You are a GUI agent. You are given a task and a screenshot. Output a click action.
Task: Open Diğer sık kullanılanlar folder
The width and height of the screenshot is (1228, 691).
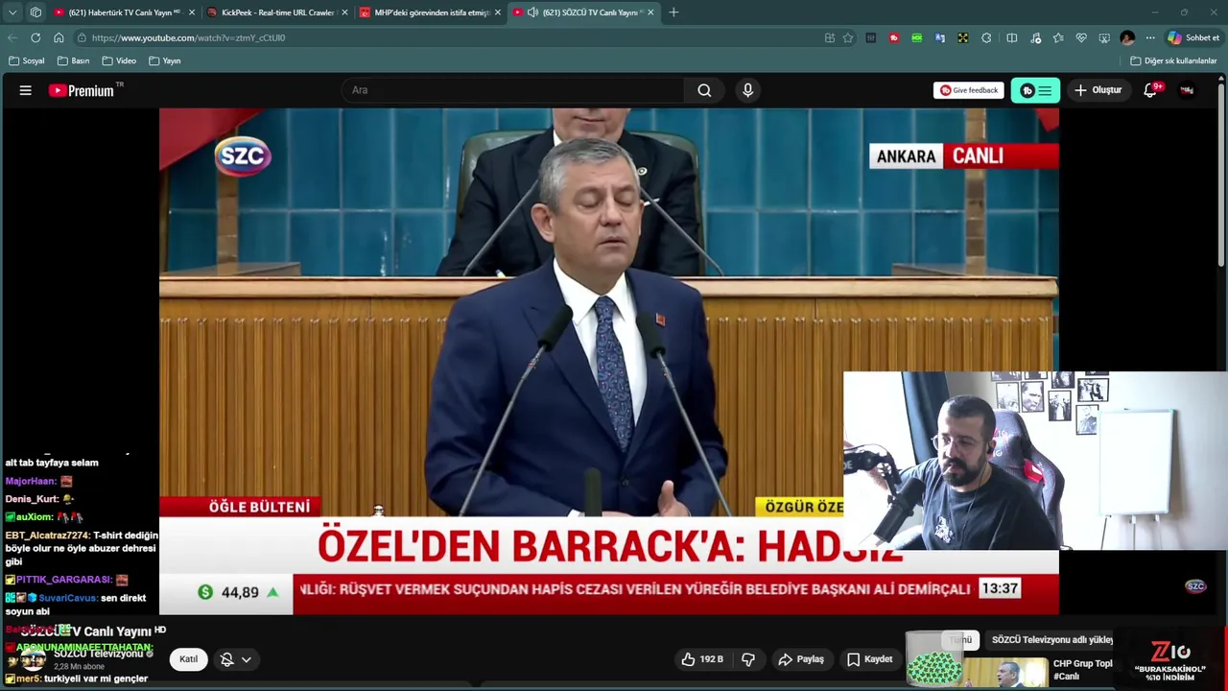[1173, 60]
